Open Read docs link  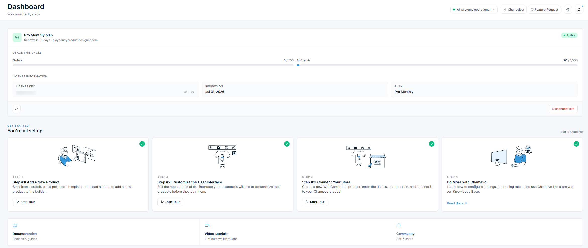(x=457, y=203)
